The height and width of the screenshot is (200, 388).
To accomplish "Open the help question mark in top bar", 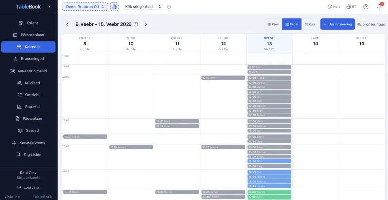I will tap(366, 7).
